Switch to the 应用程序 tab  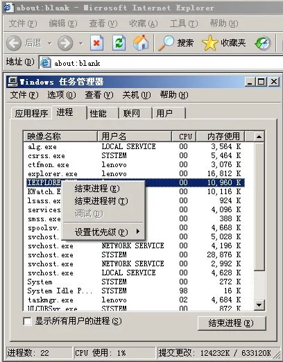point(31,113)
